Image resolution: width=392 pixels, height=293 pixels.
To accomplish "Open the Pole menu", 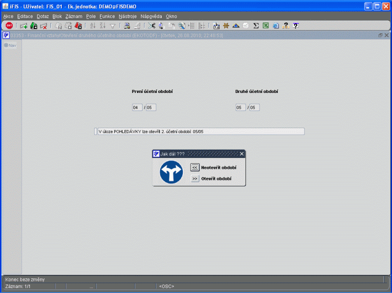I will (x=91, y=17).
